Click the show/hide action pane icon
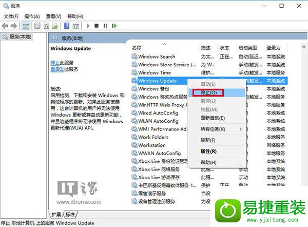 pos(76,26)
